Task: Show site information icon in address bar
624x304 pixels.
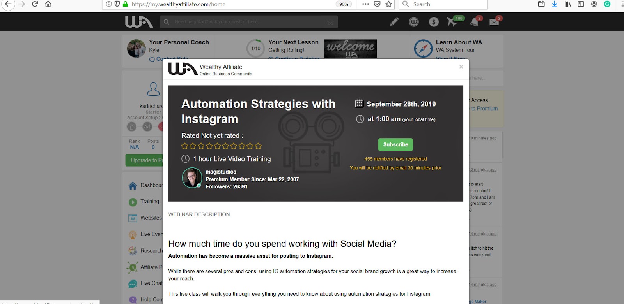Action: [109, 4]
